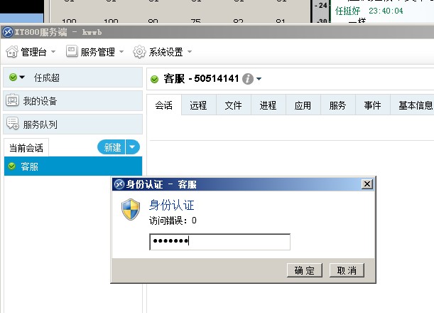
Task: Click the 管理台 home icon
Action: (x=12, y=52)
